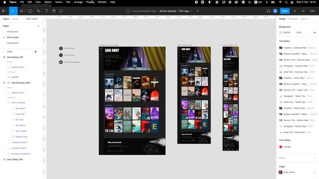The width and height of the screenshot is (319, 179).
Task: Edit background opacity 100% field
Action: tap(299, 32)
